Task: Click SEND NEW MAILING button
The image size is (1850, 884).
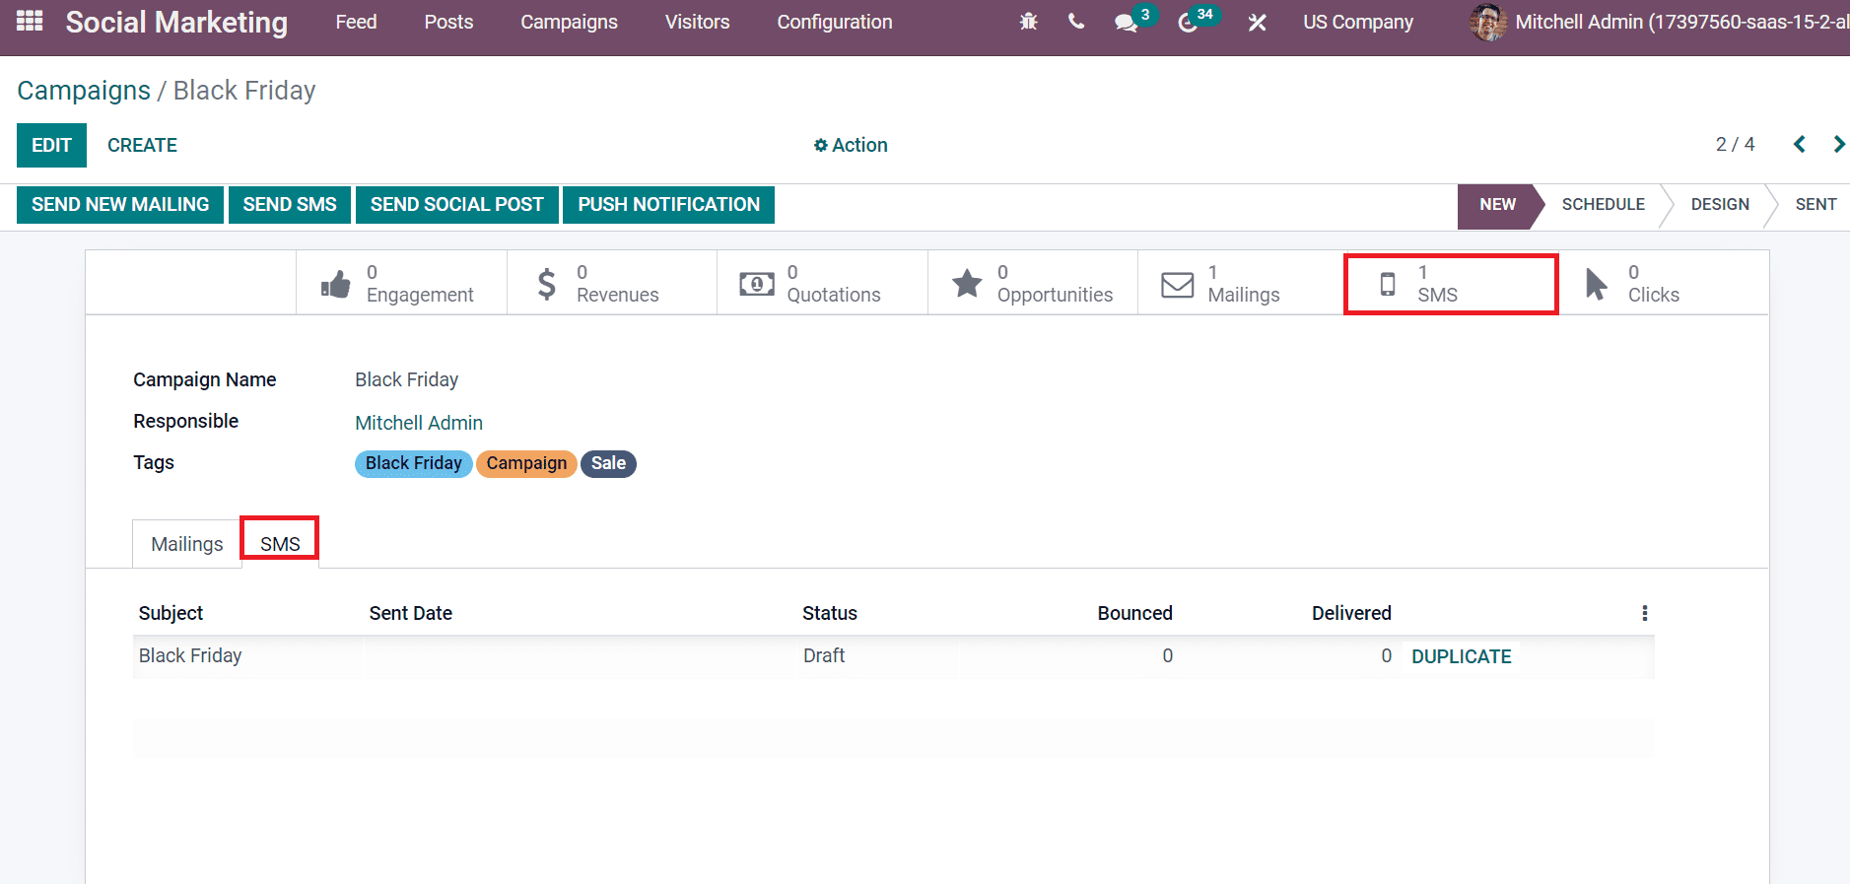Action: pos(120,204)
